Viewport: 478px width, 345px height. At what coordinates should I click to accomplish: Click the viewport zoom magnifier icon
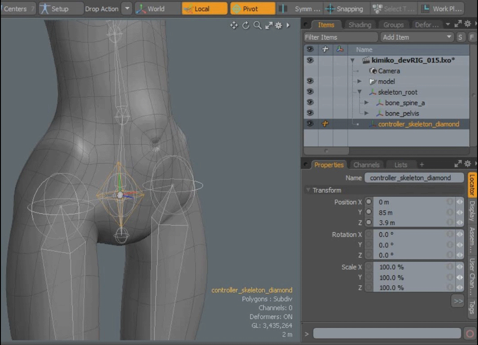pos(257,25)
